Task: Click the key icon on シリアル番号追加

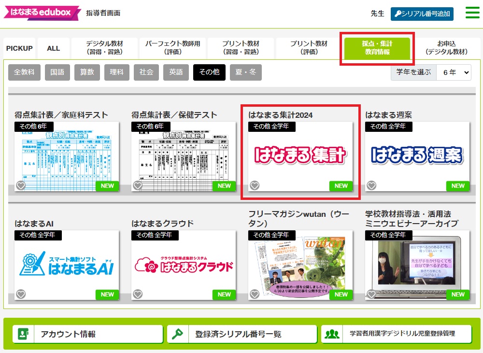Action: [398, 14]
